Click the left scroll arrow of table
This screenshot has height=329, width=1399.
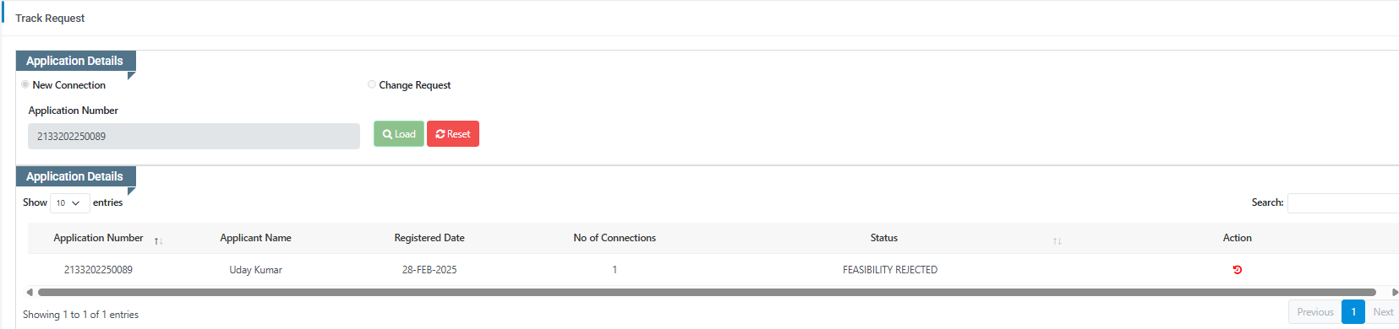coord(30,293)
